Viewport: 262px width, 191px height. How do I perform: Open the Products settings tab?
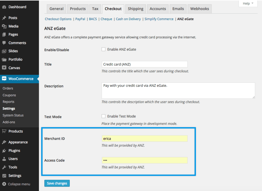pyautogui.click(x=78, y=9)
